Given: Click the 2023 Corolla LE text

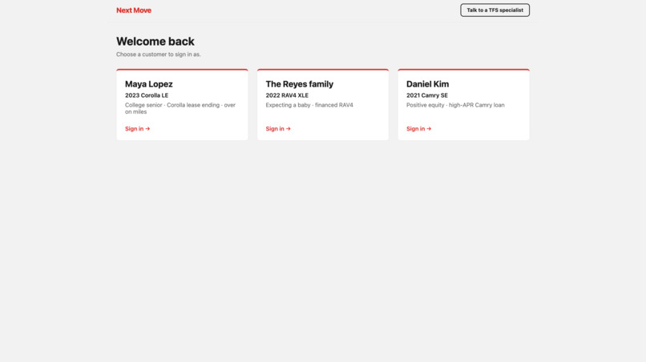Looking at the screenshot, I should (x=147, y=95).
